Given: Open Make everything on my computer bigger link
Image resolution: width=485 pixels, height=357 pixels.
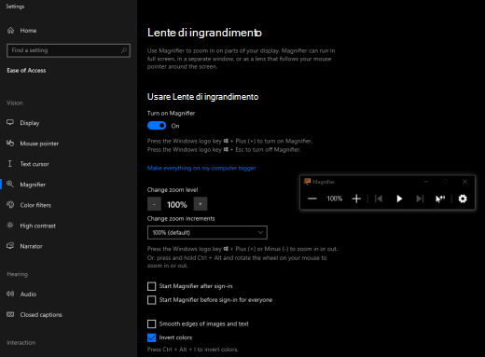Looking at the screenshot, I should pyautogui.click(x=201, y=168).
